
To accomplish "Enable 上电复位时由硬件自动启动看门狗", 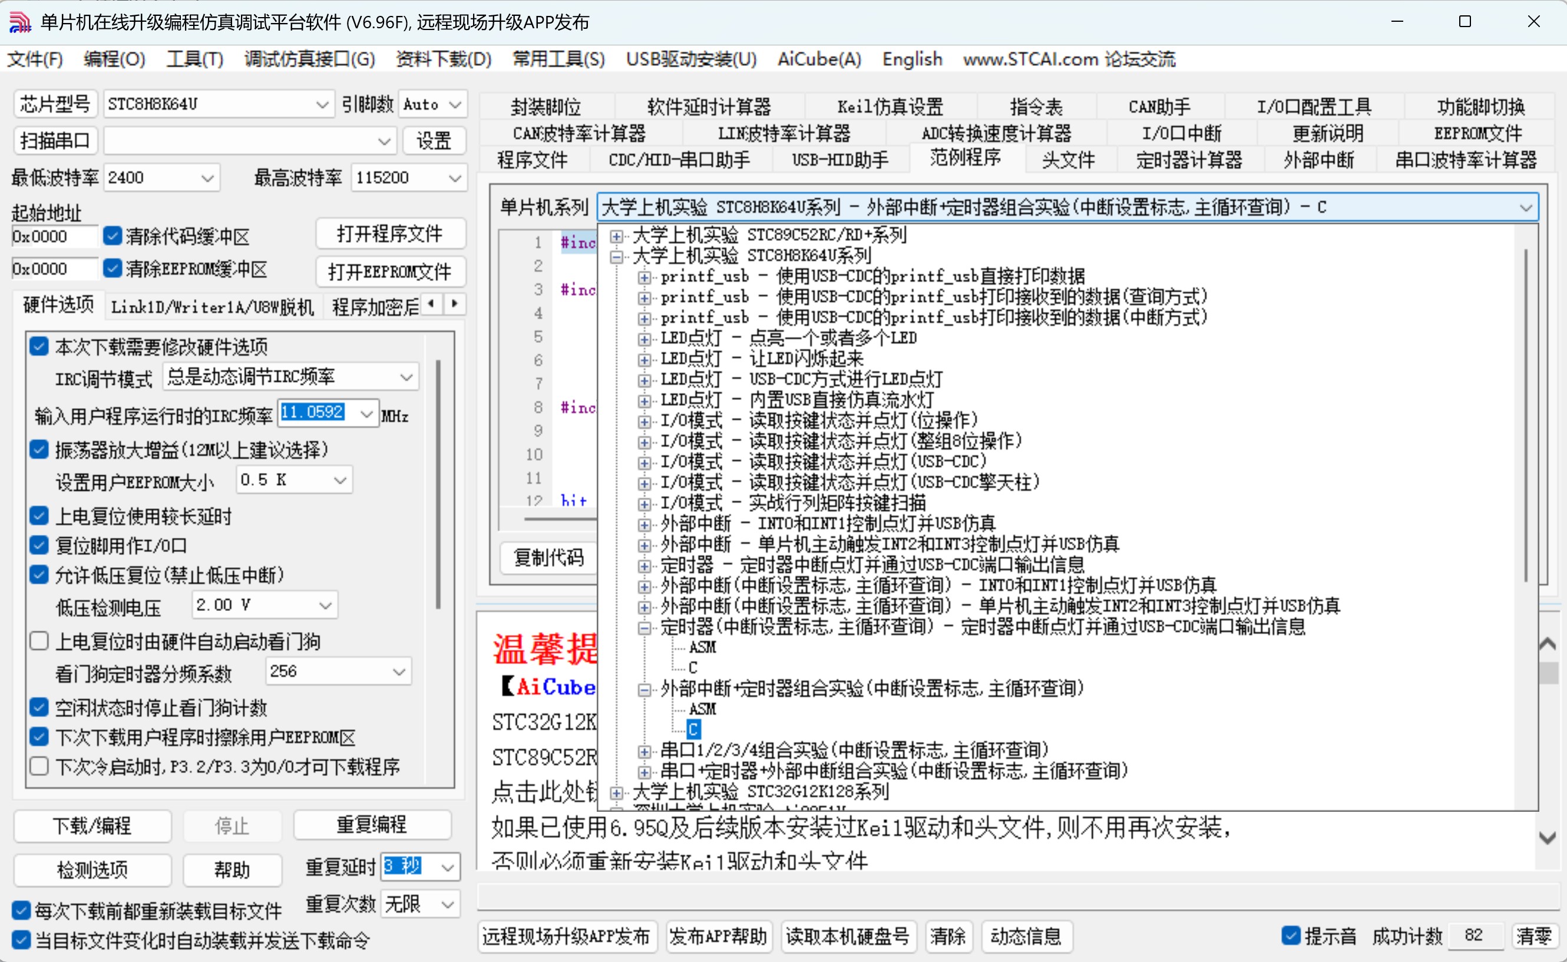I will point(39,641).
